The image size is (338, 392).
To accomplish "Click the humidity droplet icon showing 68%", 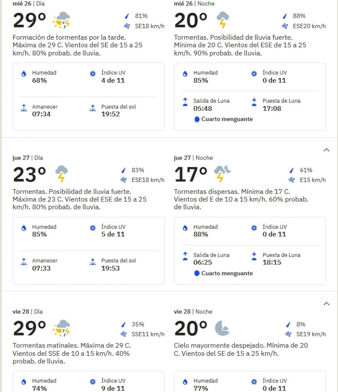I will point(24,74).
